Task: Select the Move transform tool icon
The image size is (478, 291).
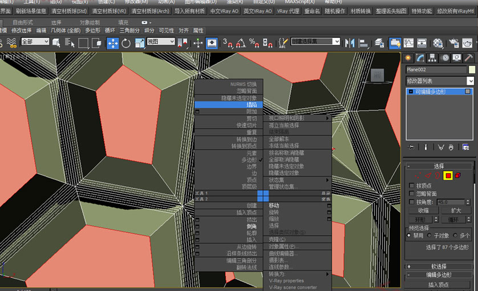Action: [x=113, y=43]
